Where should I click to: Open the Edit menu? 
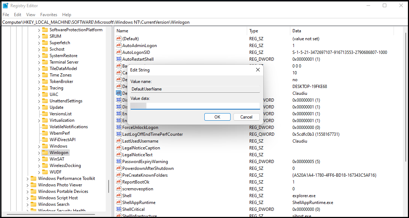(18, 15)
